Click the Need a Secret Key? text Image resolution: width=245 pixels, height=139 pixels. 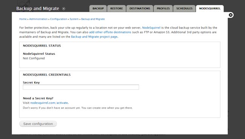click(x=38, y=98)
